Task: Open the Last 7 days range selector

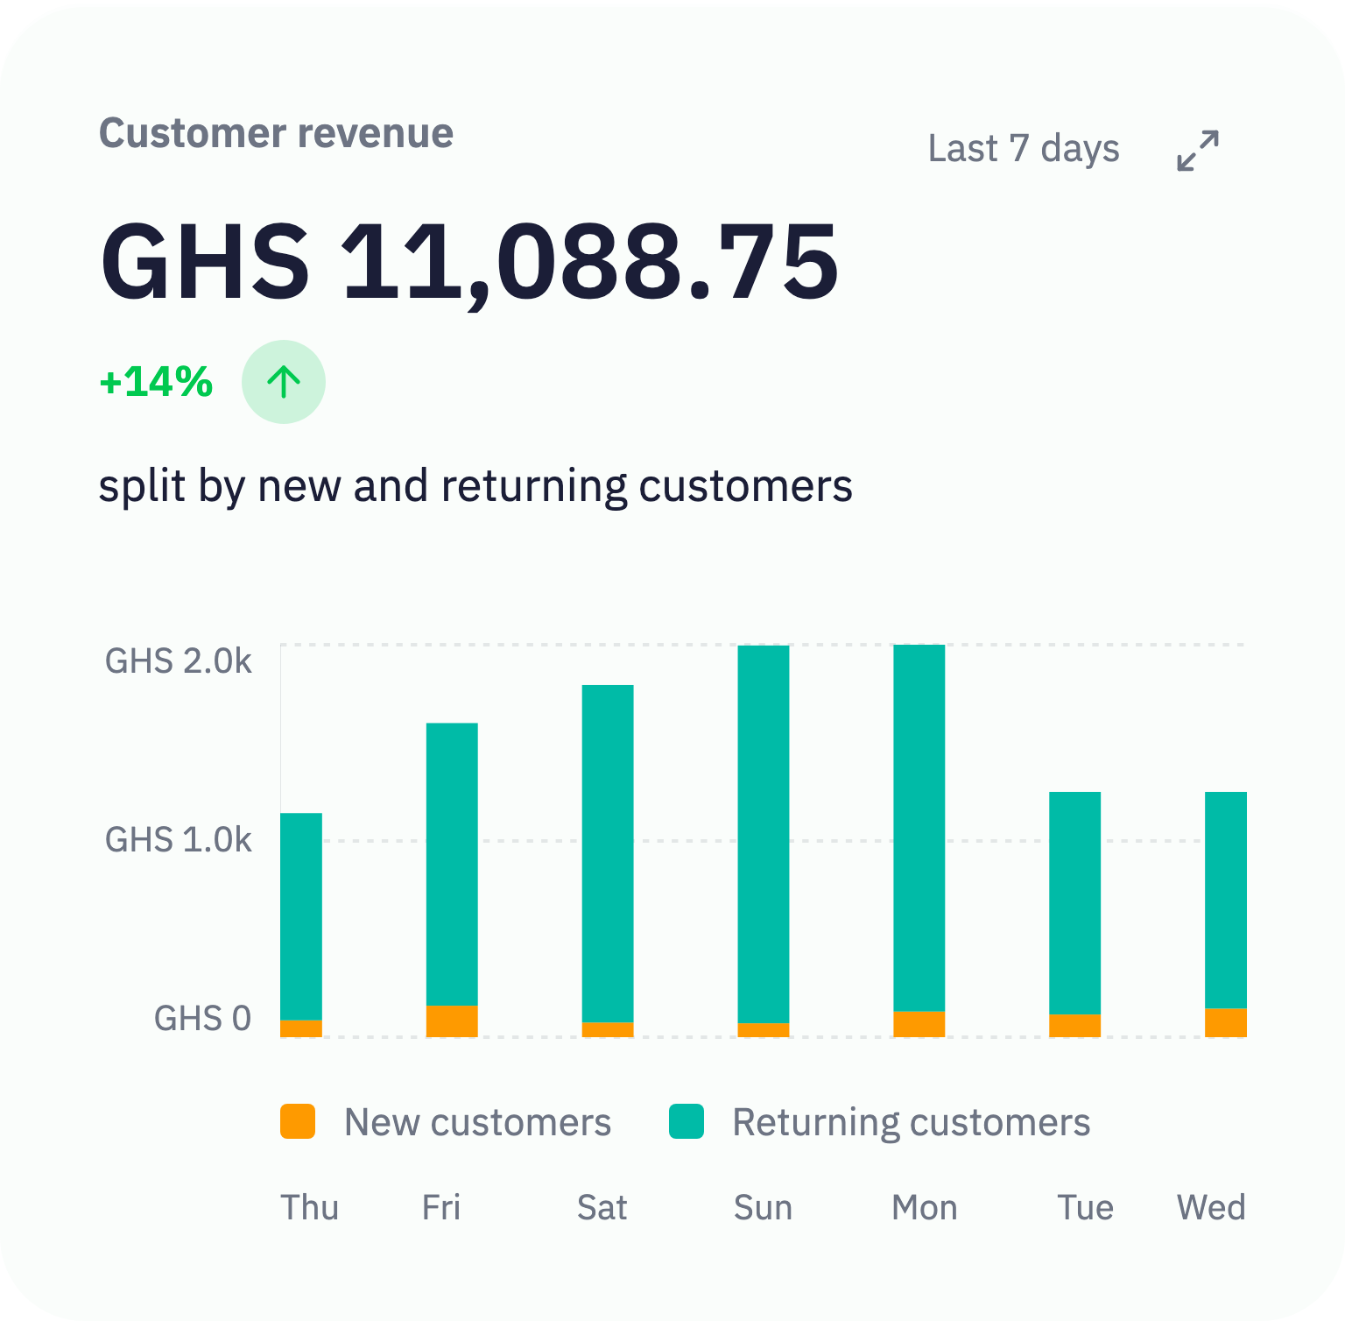Action: point(1024,149)
